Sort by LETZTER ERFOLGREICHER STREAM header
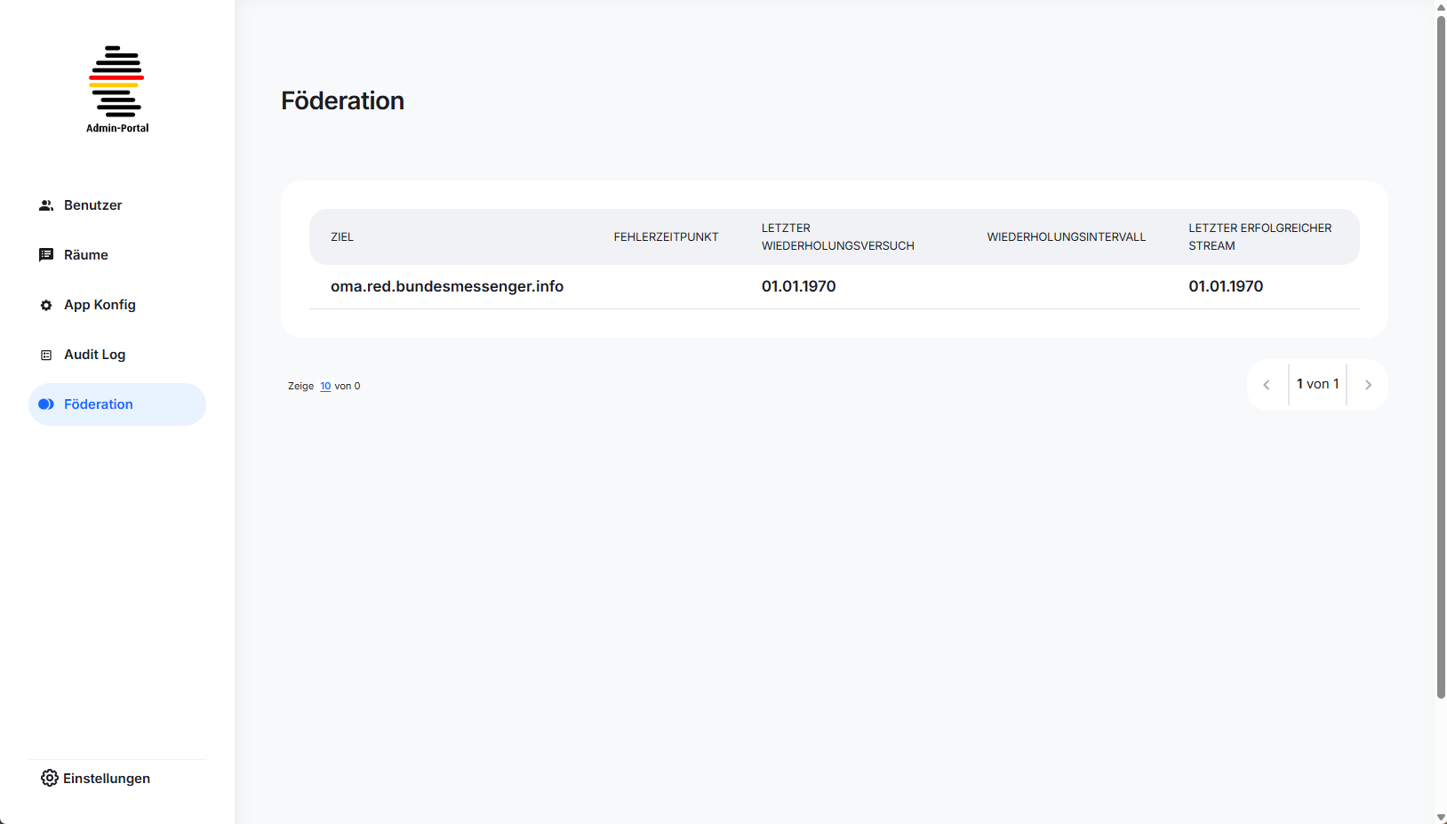Screen dimensions: 1447x824 point(1260,237)
